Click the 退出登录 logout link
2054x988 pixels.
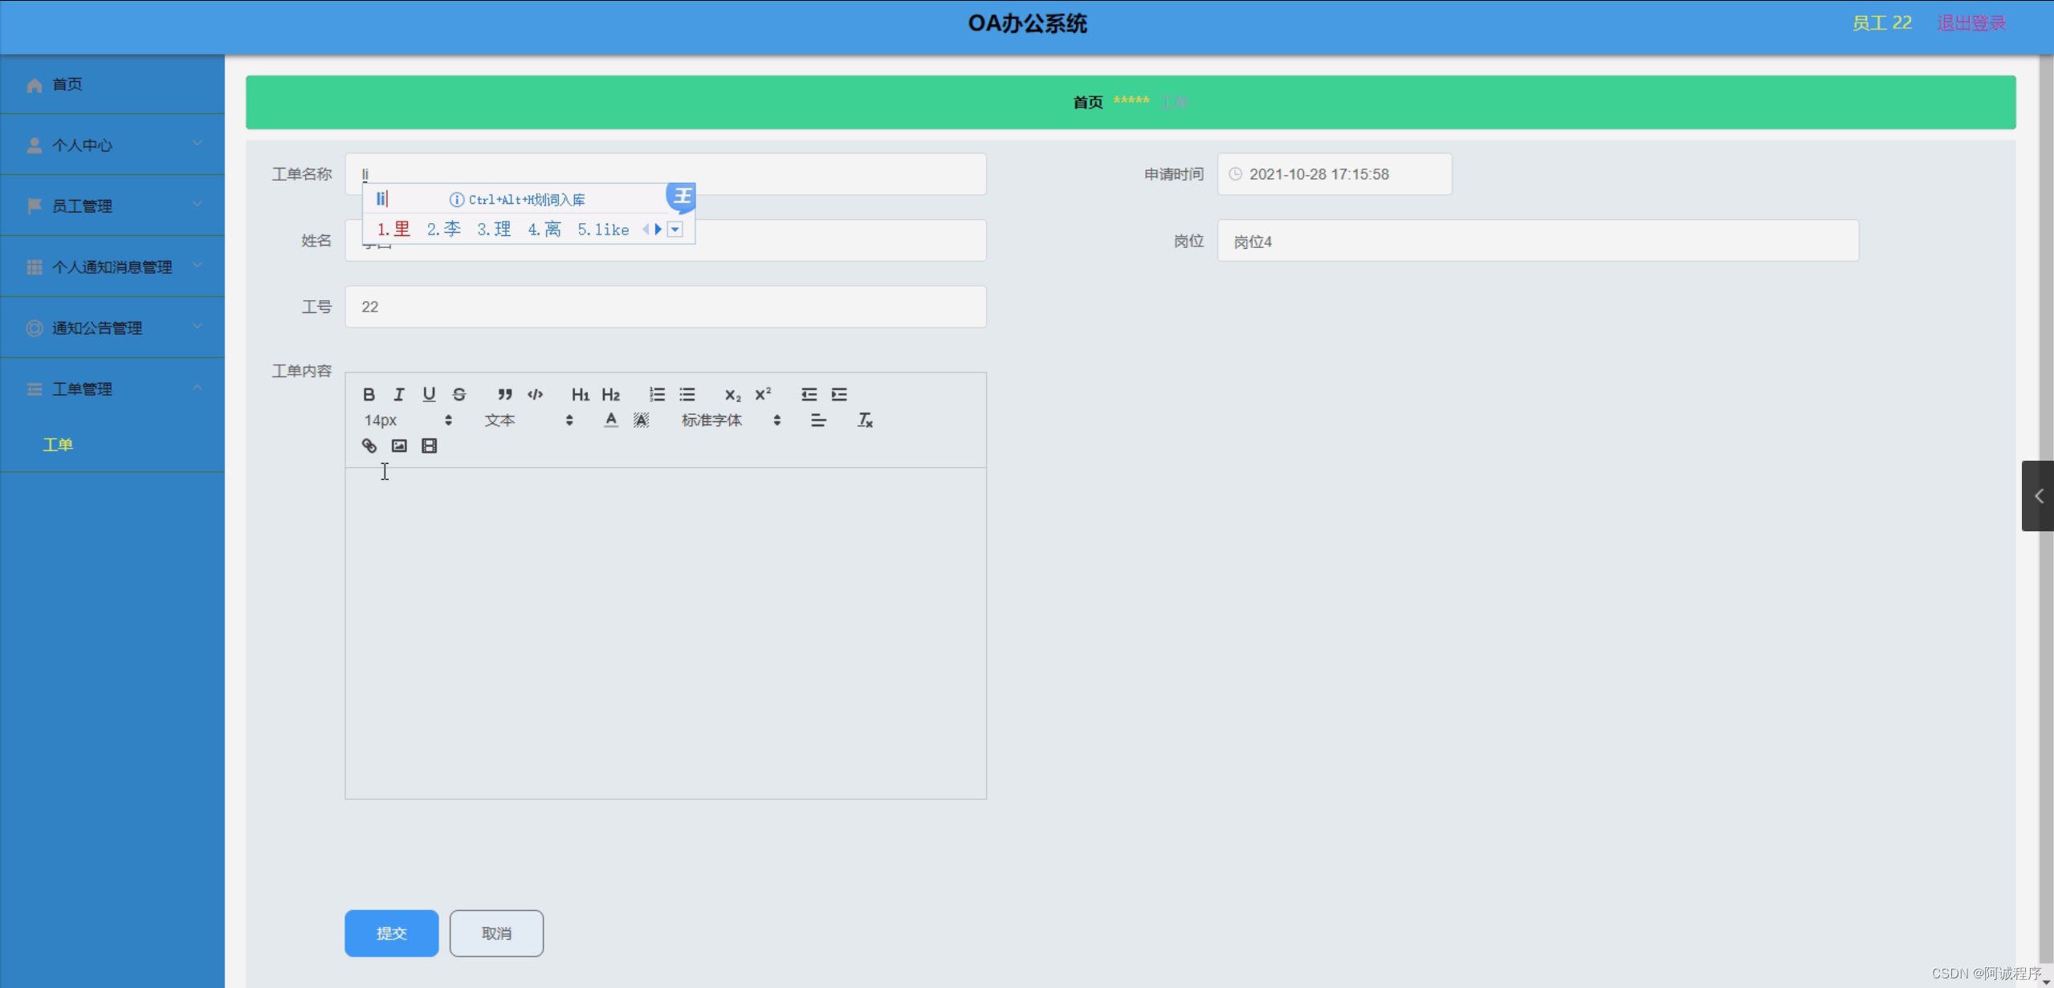[1970, 22]
